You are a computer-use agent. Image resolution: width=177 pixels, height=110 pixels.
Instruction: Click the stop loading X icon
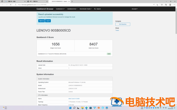point(11,5)
